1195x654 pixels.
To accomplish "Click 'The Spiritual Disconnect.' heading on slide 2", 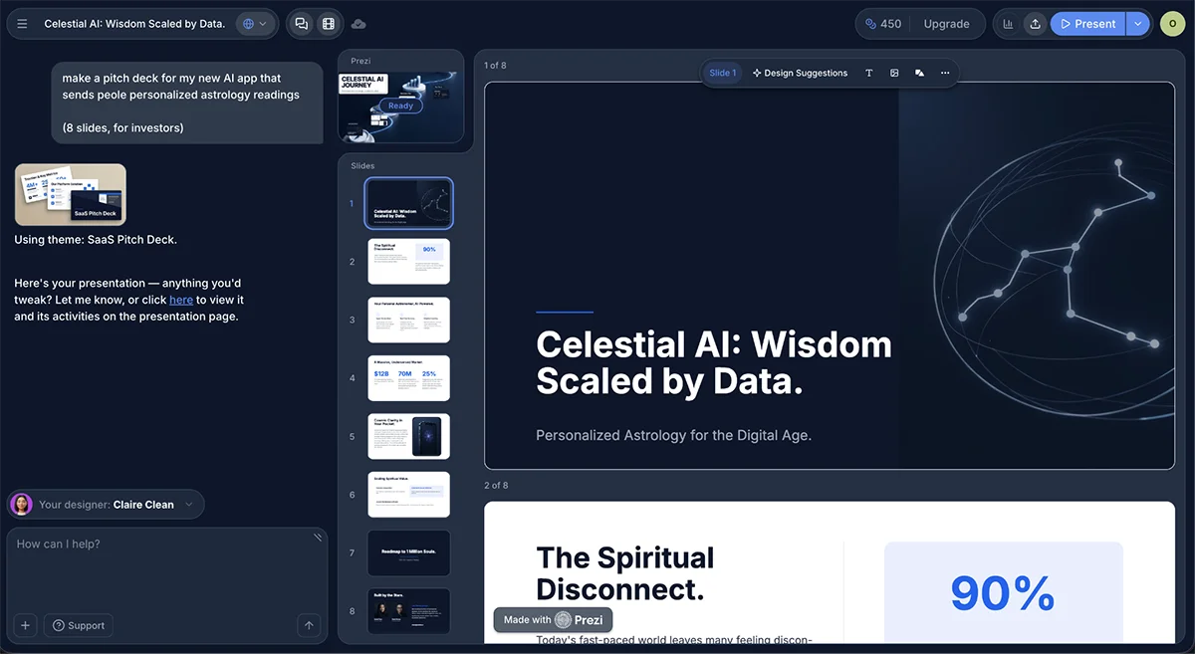I will pos(625,572).
